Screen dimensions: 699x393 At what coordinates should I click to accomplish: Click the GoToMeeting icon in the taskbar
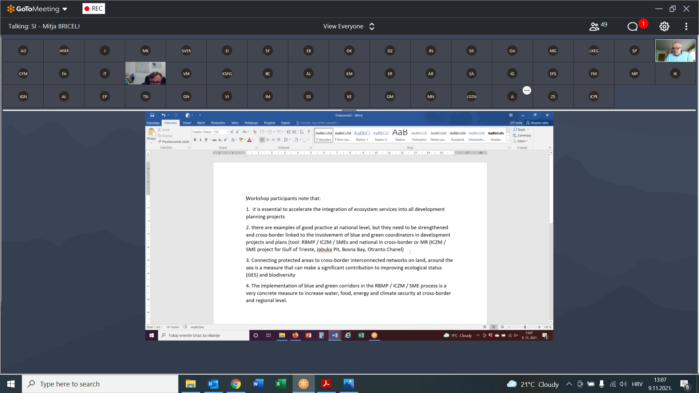tap(304, 384)
